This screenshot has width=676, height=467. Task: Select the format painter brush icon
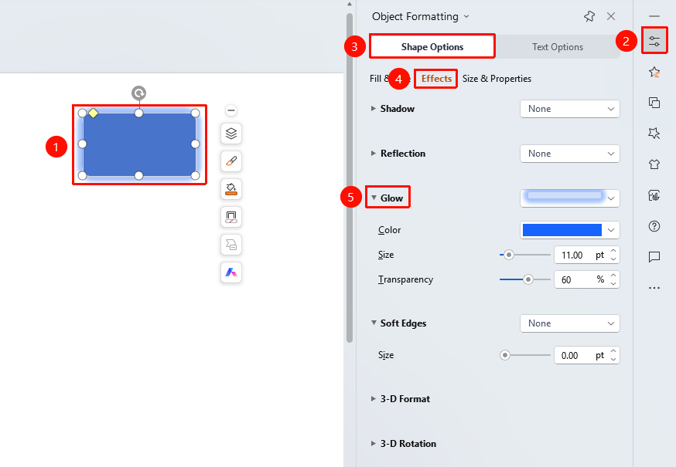pos(231,161)
